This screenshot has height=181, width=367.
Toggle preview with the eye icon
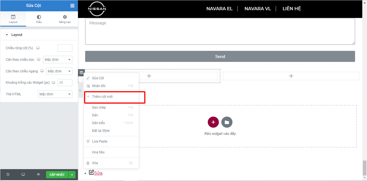39,174
